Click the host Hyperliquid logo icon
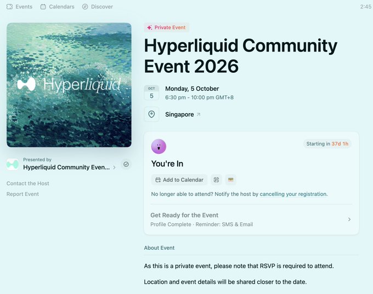 [13, 164]
